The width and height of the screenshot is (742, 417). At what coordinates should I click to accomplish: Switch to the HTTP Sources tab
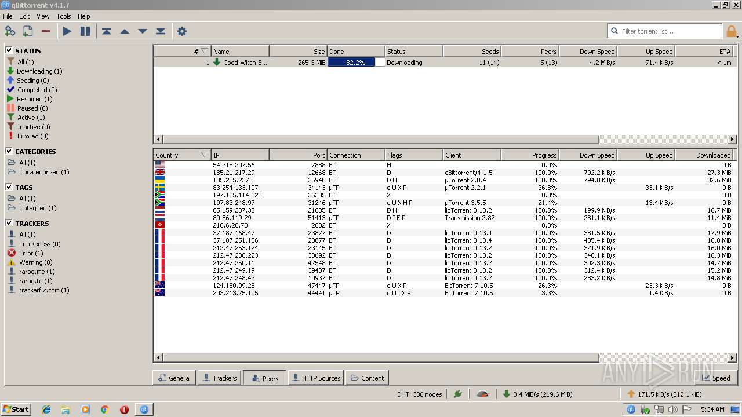[315, 378]
